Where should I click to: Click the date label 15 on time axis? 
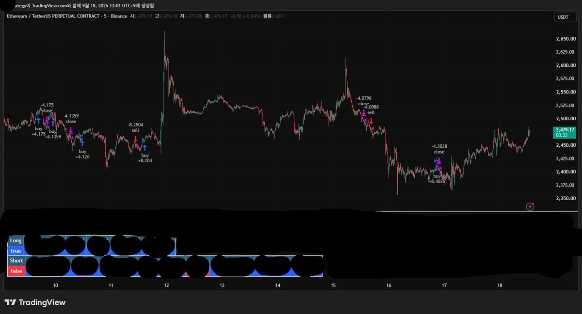333,286
